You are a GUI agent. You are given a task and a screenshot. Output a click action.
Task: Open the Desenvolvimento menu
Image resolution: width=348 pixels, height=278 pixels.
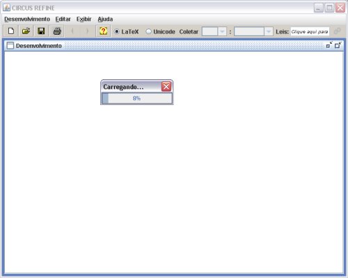tap(27, 19)
